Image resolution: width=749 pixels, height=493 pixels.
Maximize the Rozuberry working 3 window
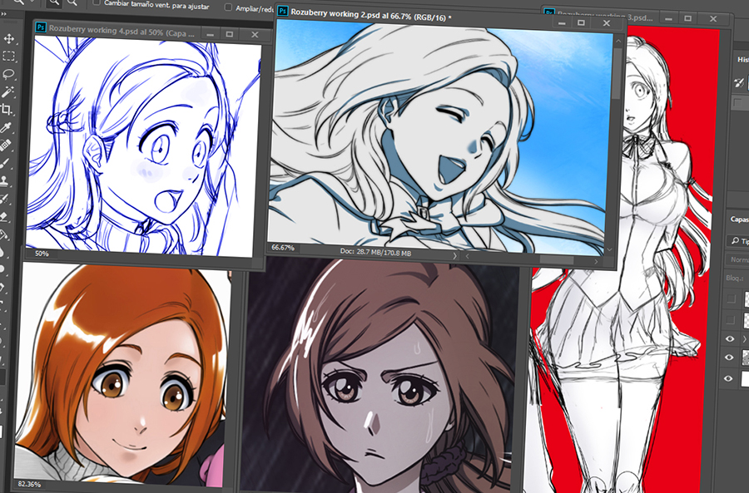point(688,18)
